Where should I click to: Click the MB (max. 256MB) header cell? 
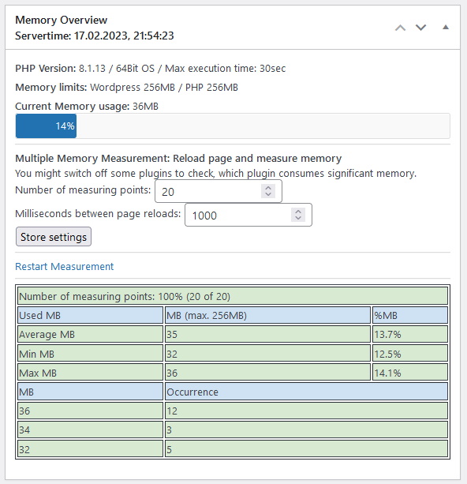pos(267,315)
